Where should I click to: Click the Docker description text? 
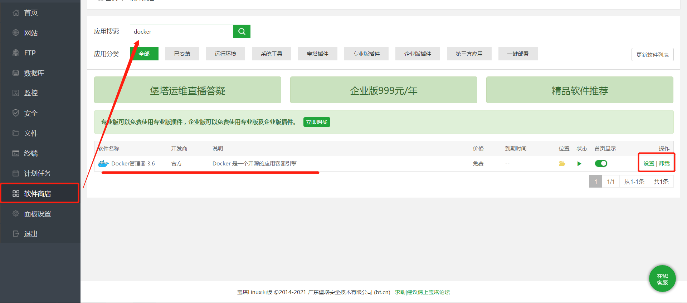point(254,164)
